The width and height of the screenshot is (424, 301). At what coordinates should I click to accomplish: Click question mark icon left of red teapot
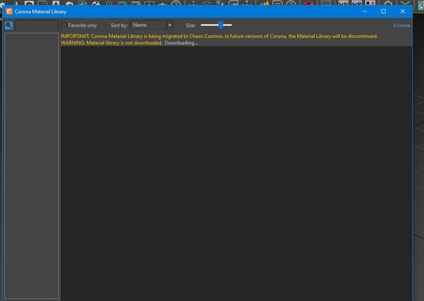pyautogui.click(x=291, y=3)
